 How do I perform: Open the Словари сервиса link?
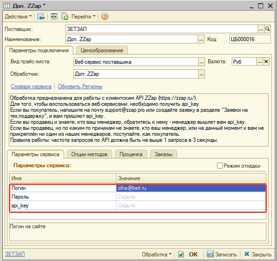[31, 86]
